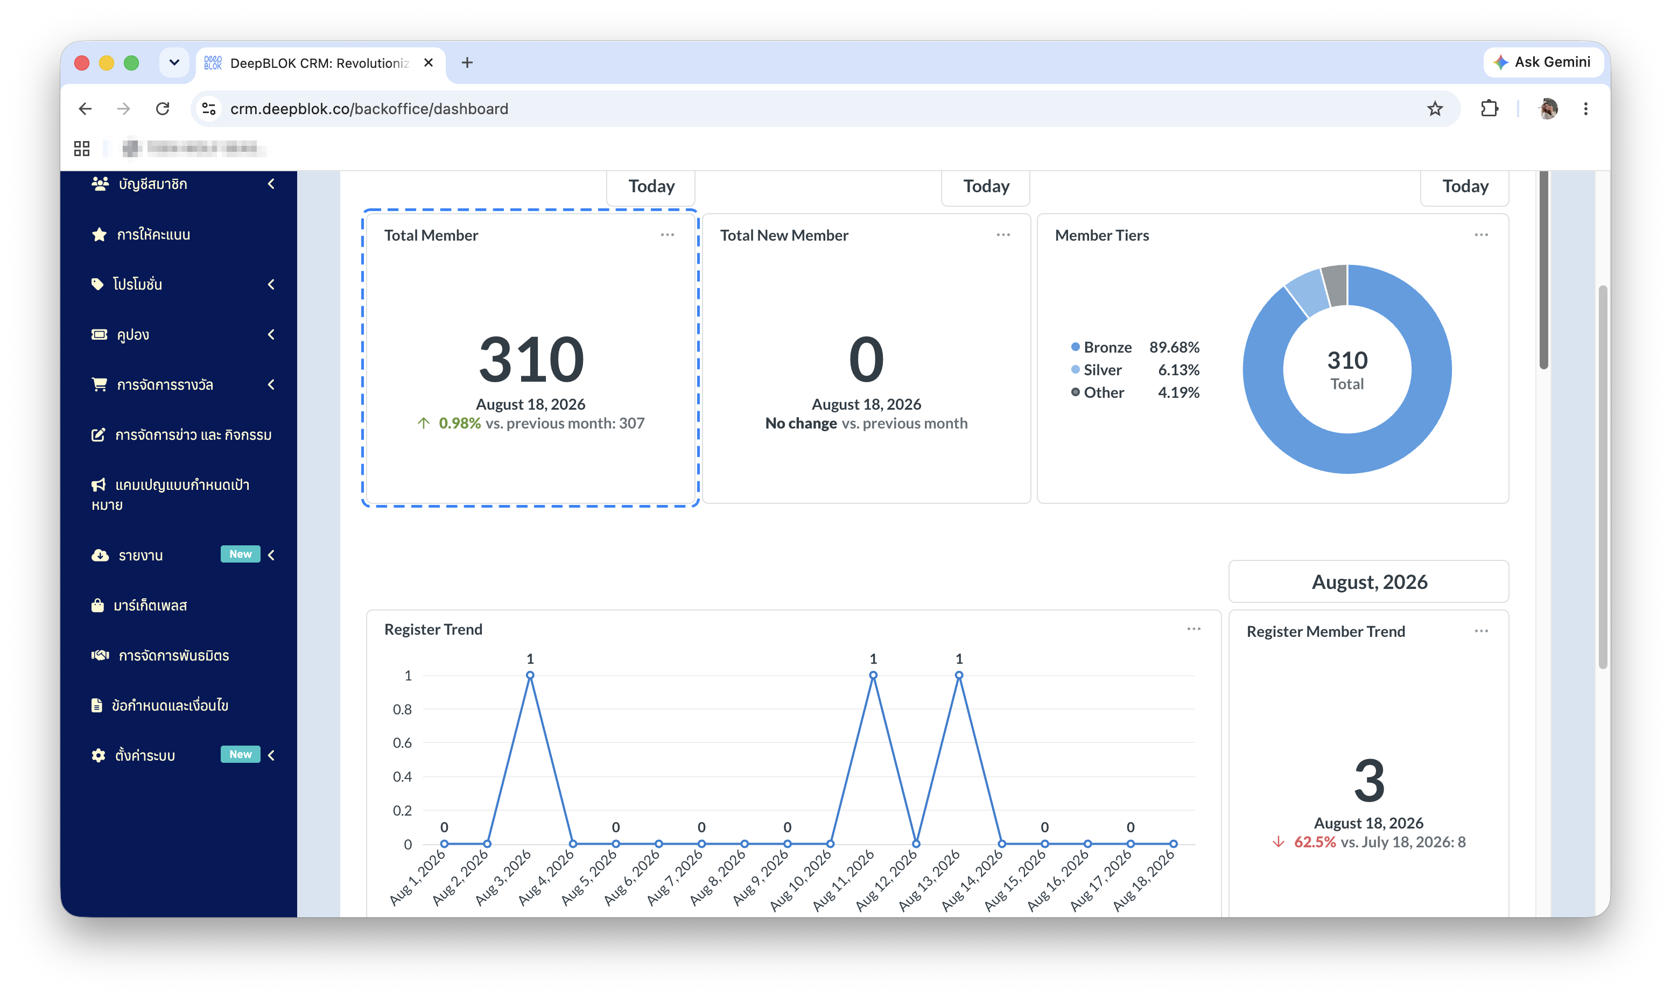Close the DeepBLOK CRM tab
The width and height of the screenshot is (1671, 997).
click(429, 62)
